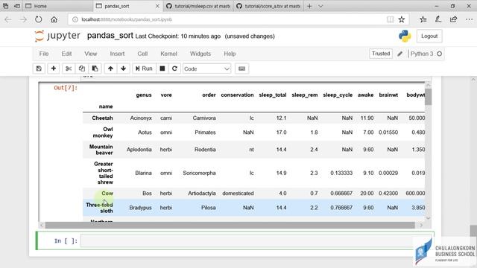Move selected cell down arrow
The width and height of the screenshot is (477, 268).
click(123, 68)
